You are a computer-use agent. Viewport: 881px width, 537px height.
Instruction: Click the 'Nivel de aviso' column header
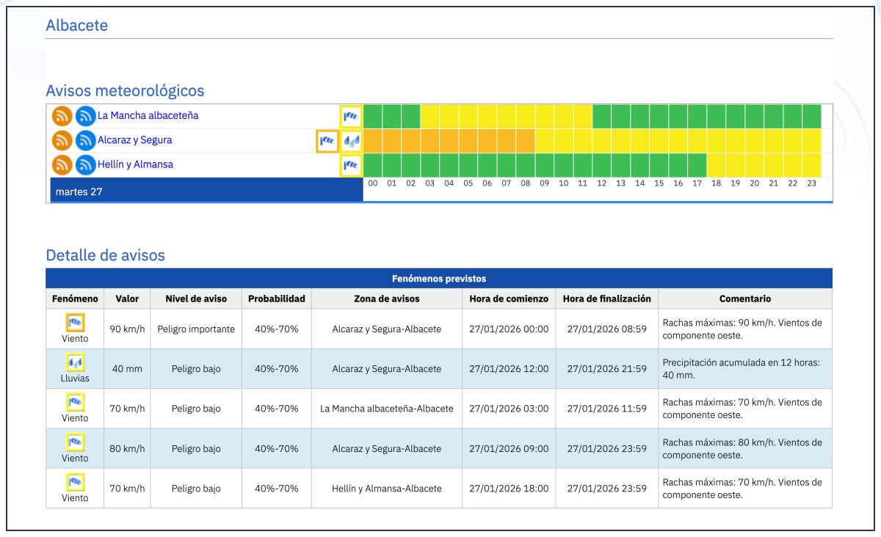coord(196,299)
